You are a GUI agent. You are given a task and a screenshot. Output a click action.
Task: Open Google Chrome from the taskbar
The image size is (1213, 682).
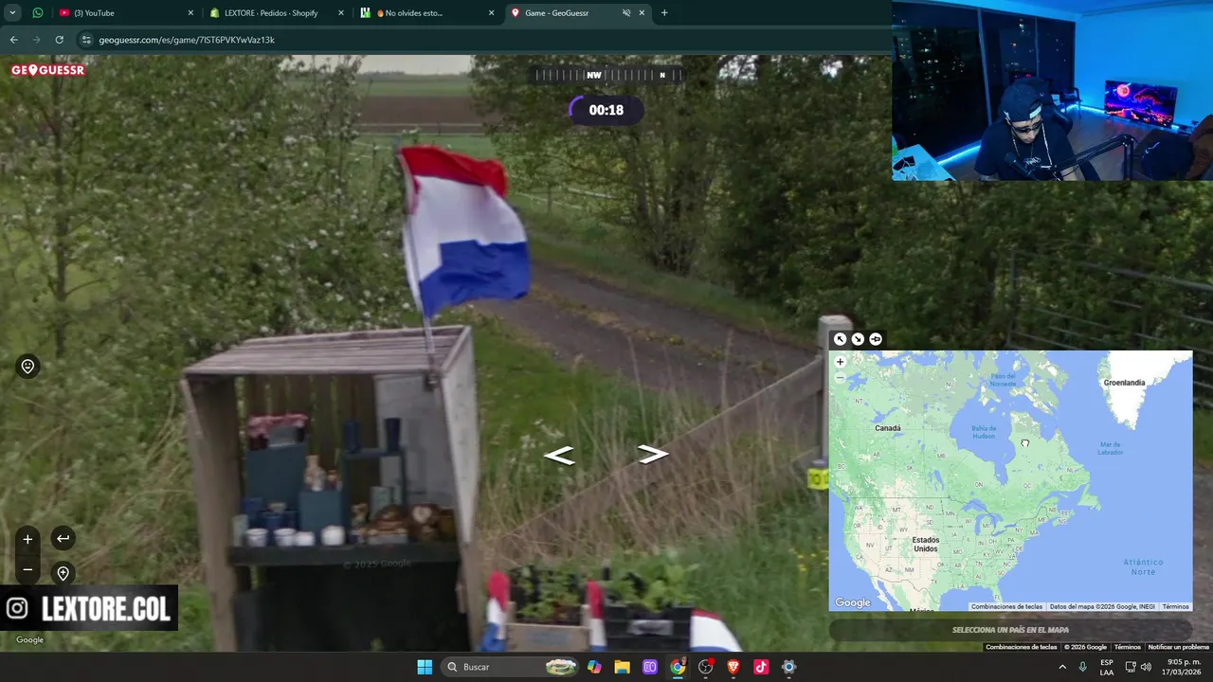pyautogui.click(x=678, y=667)
